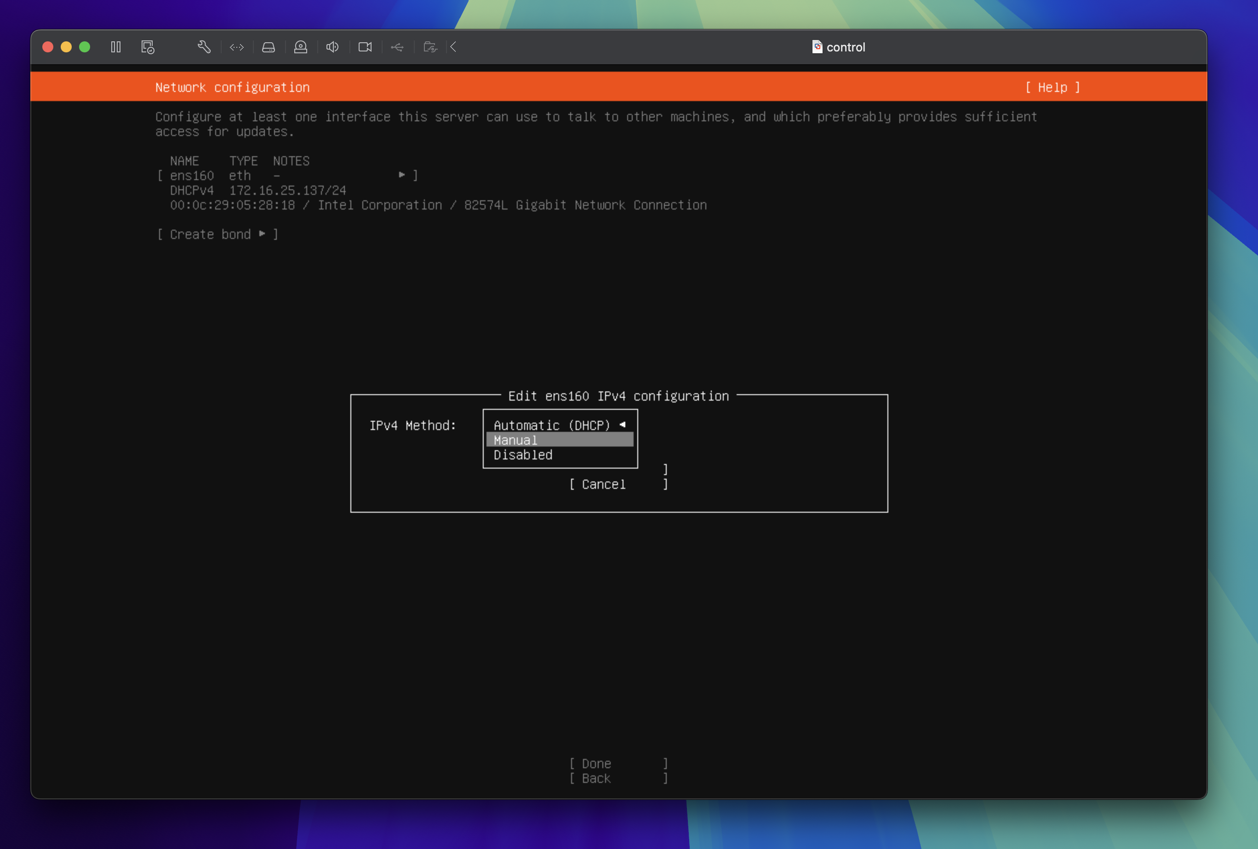Open the network adapter toolbar icon
The width and height of the screenshot is (1258, 849).
click(236, 47)
